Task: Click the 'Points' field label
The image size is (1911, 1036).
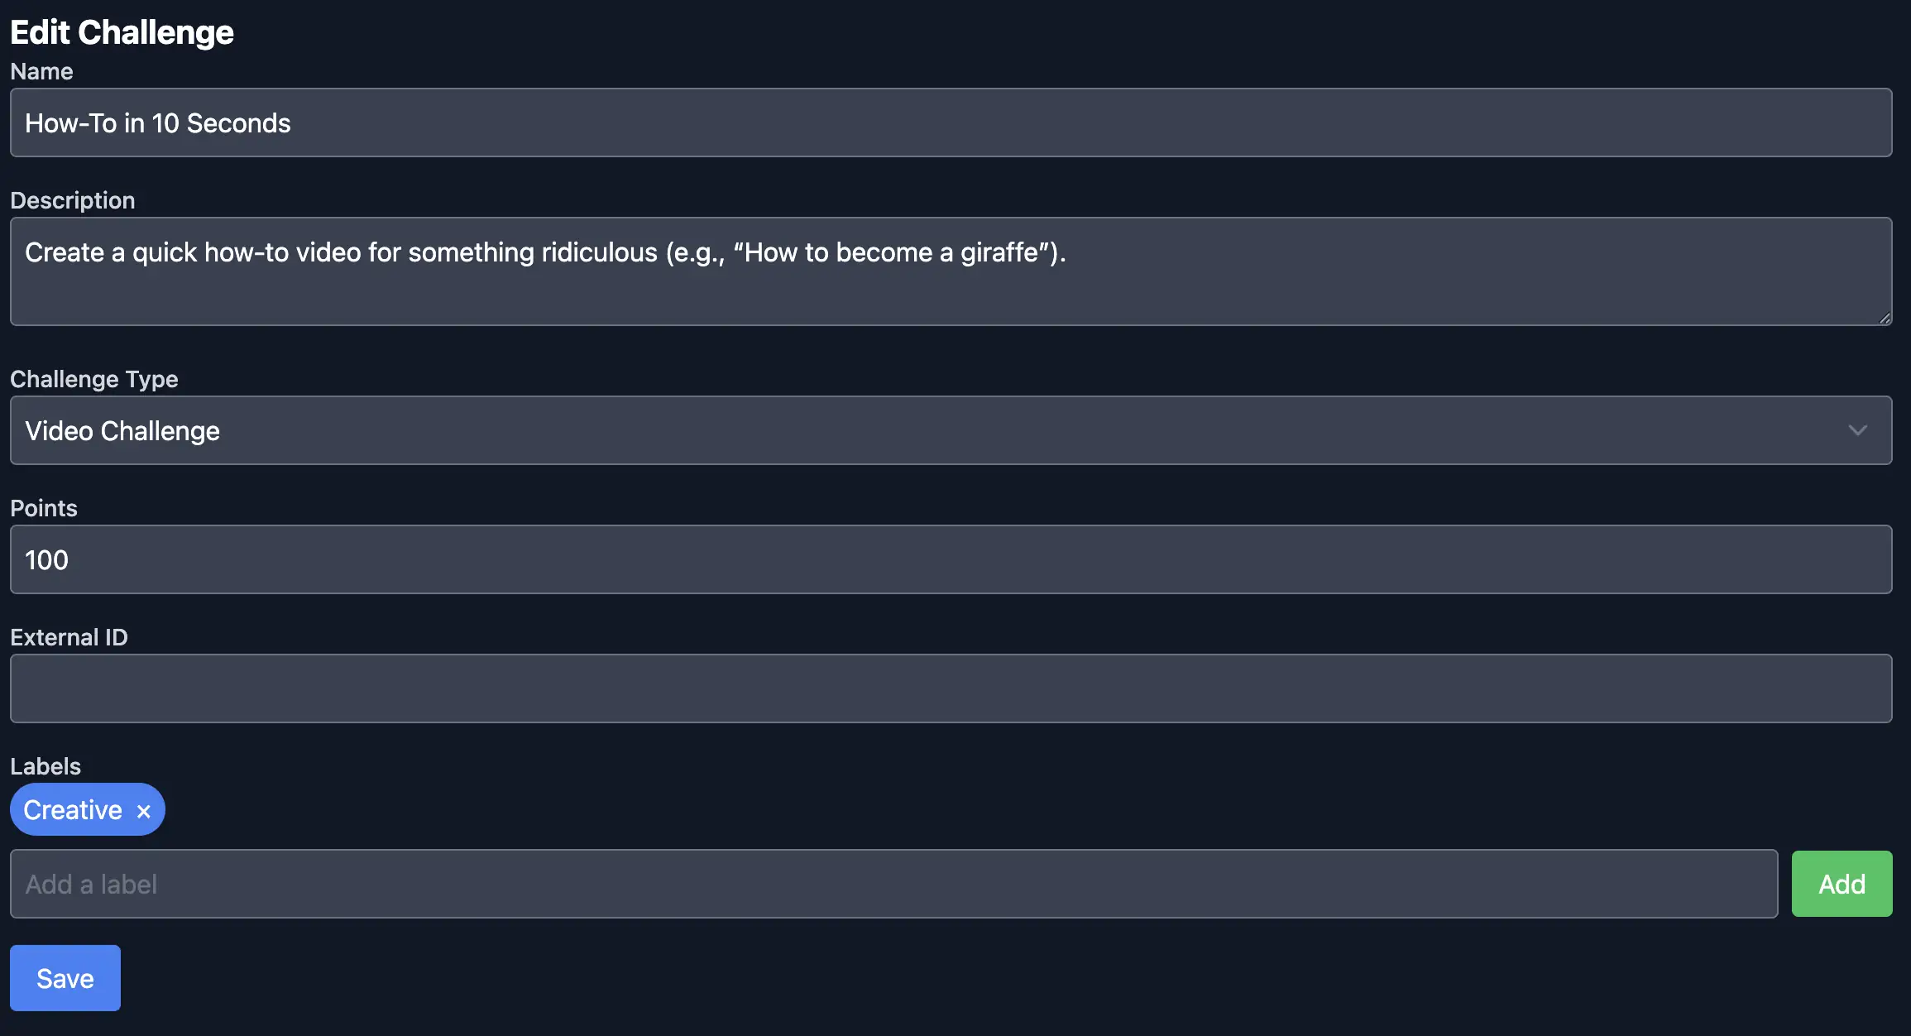Action: (x=44, y=508)
